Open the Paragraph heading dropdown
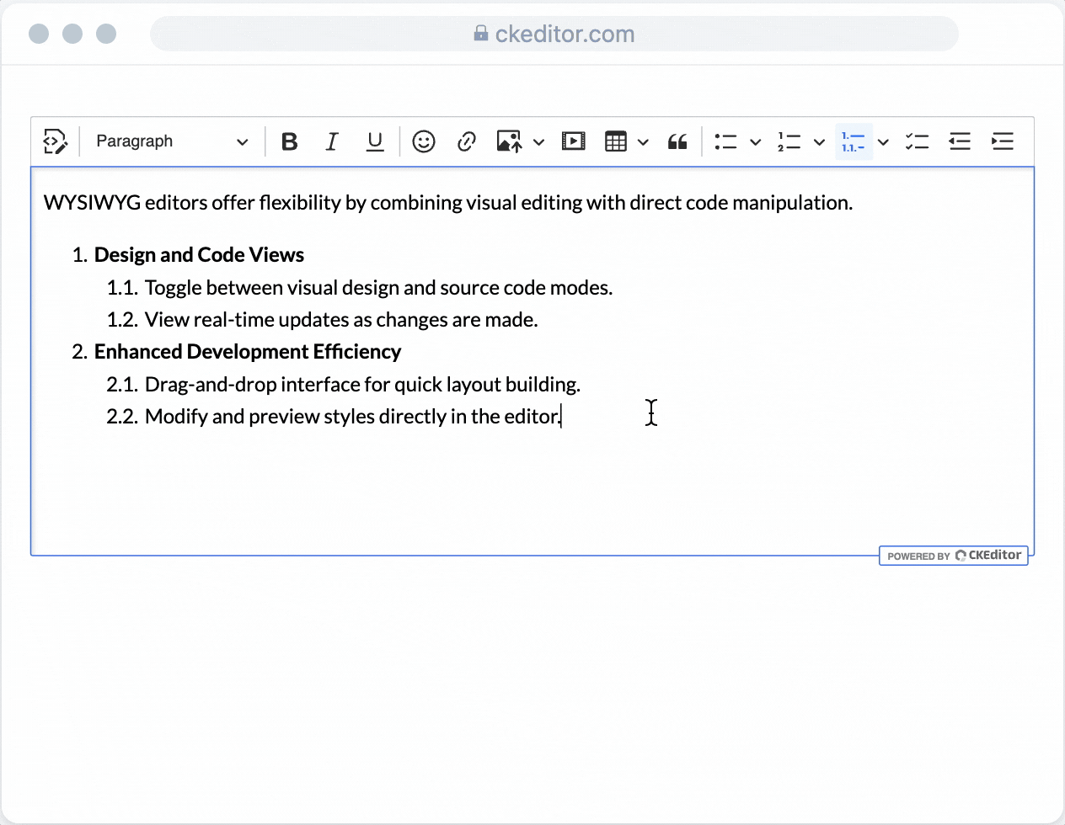The image size is (1065, 825). tap(172, 141)
